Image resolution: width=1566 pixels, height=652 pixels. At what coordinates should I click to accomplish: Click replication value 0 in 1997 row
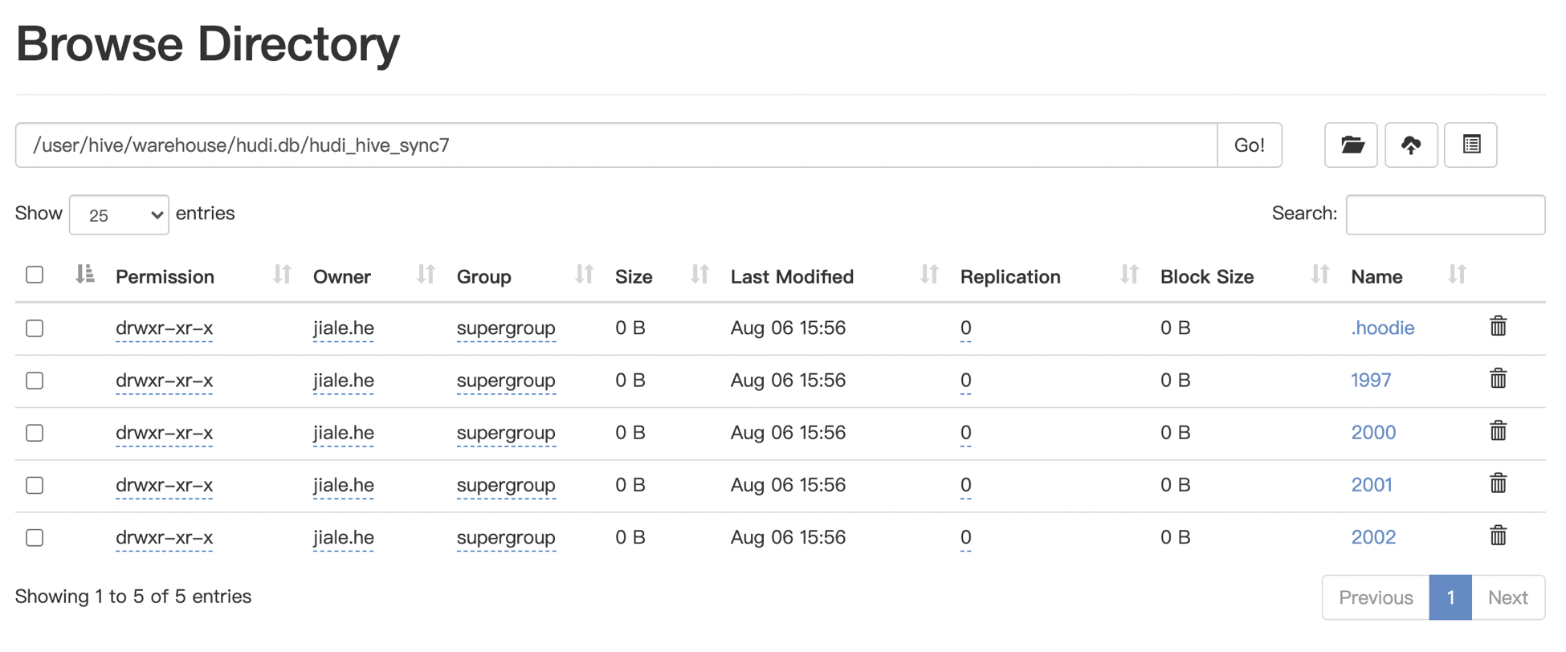point(965,380)
